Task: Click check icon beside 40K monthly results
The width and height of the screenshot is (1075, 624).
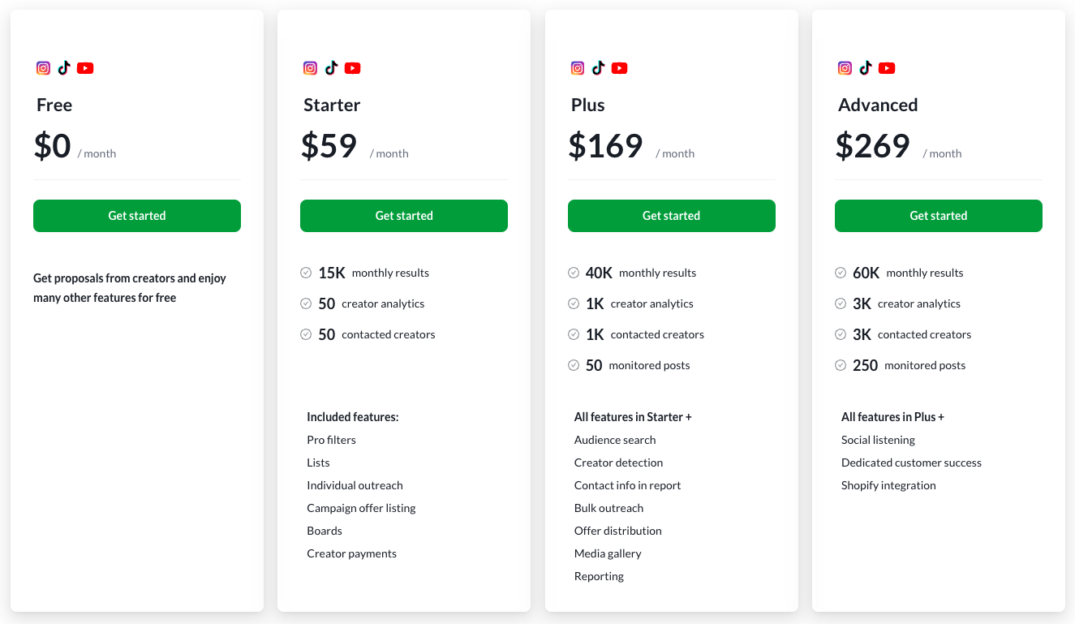Action: tap(574, 273)
